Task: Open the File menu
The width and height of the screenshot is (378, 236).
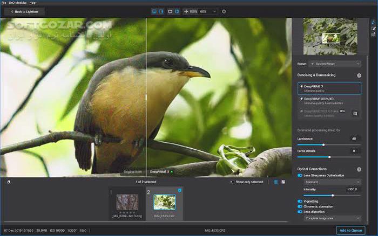Action: (x=3, y=3)
